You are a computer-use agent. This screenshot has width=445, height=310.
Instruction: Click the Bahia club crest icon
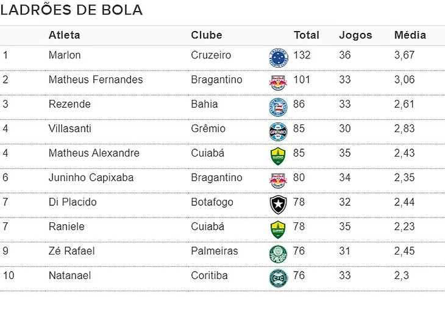click(278, 107)
